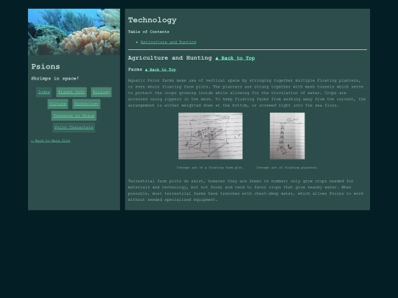Click the Technology page heading
398x298 pixels.
[x=153, y=20]
